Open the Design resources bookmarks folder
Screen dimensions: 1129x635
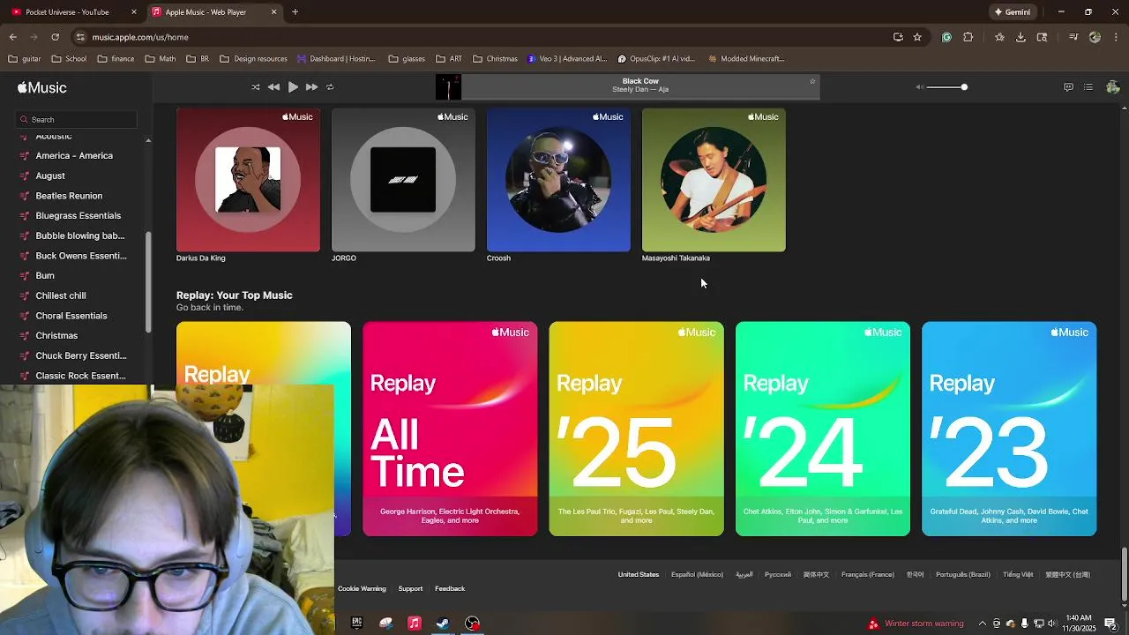tap(253, 59)
